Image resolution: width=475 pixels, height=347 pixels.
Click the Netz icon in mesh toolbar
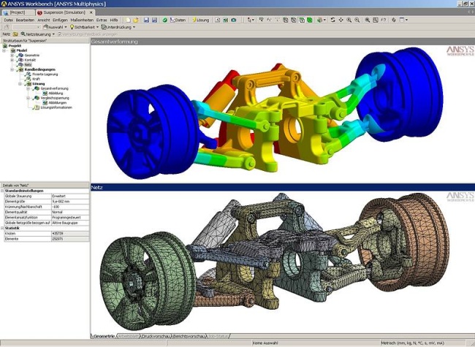(15, 34)
